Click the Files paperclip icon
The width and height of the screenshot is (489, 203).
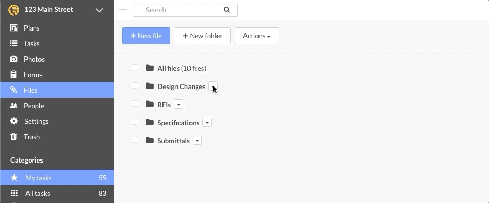click(13, 90)
